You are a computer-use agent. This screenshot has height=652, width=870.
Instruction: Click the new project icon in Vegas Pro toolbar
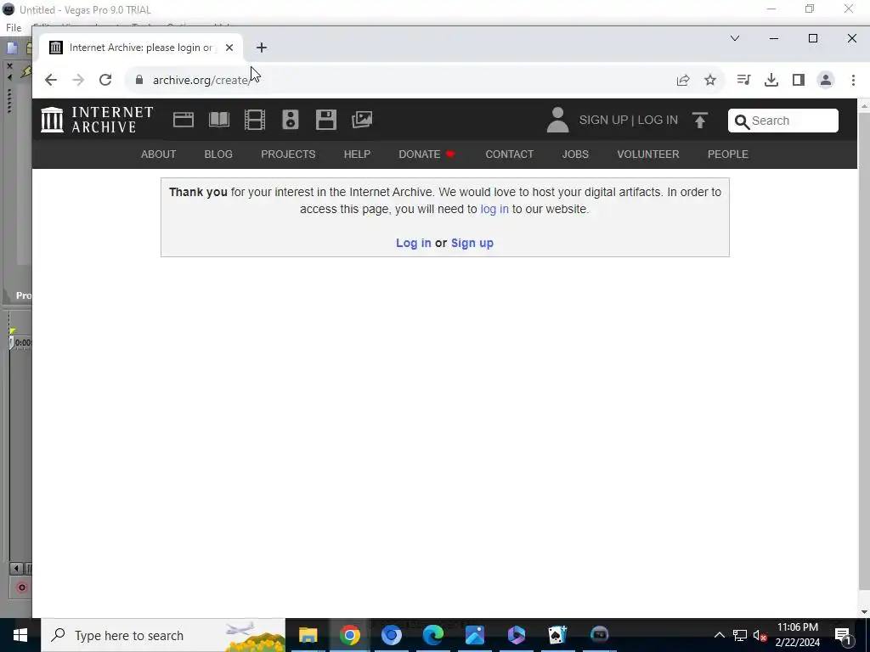(x=12, y=48)
